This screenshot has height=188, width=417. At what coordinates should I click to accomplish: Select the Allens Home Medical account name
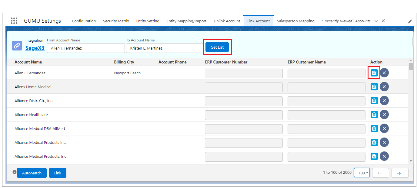[33, 87]
